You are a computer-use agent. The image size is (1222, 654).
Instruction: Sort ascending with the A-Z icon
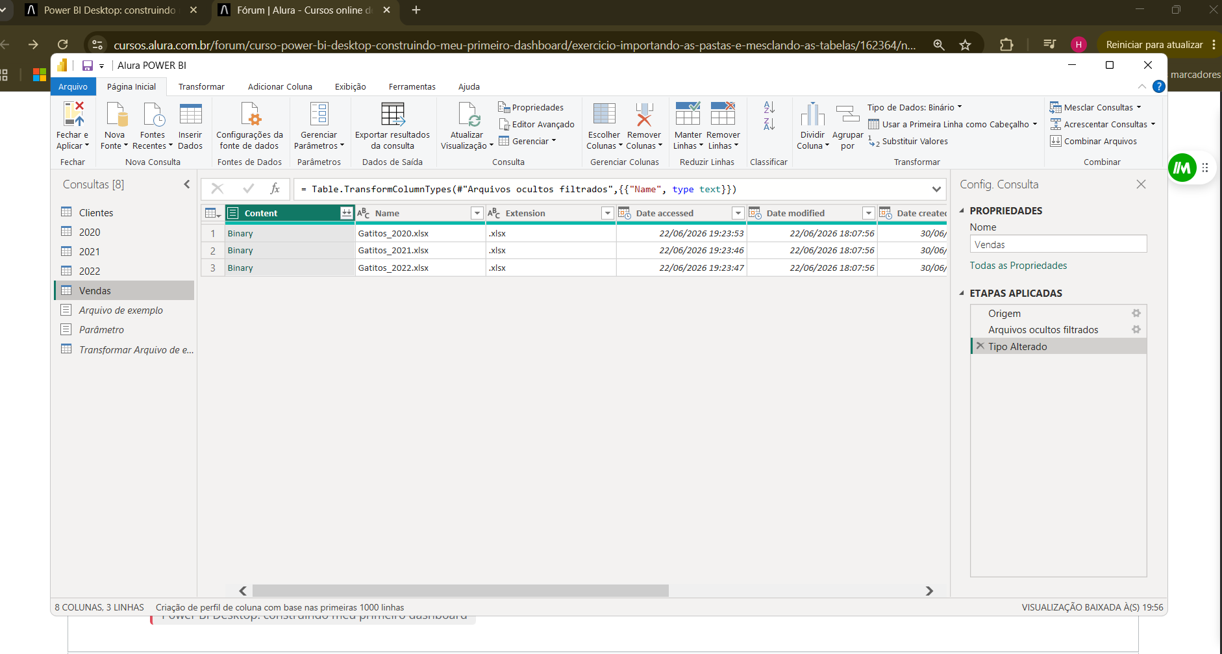pyautogui.click(x=769, y=107)
